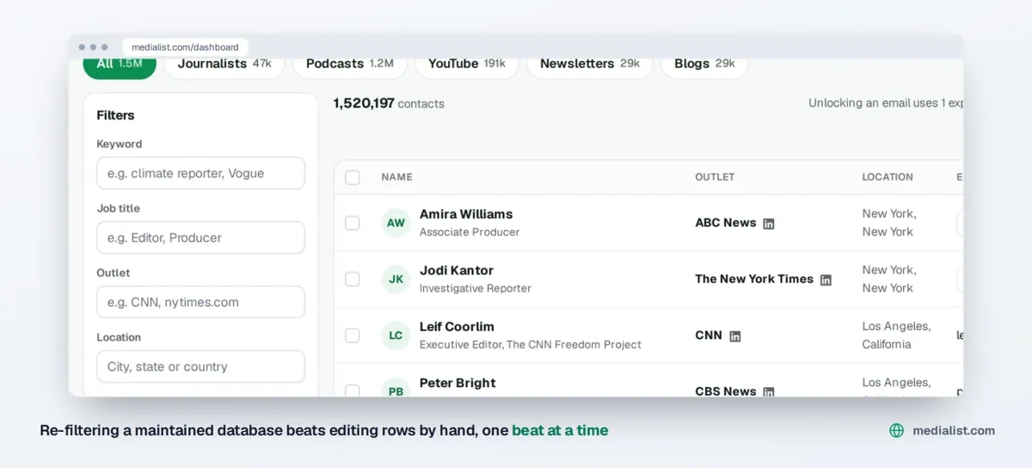Click the LC avatar for Leif Coorlim
1032x468 pixels.
396,336
